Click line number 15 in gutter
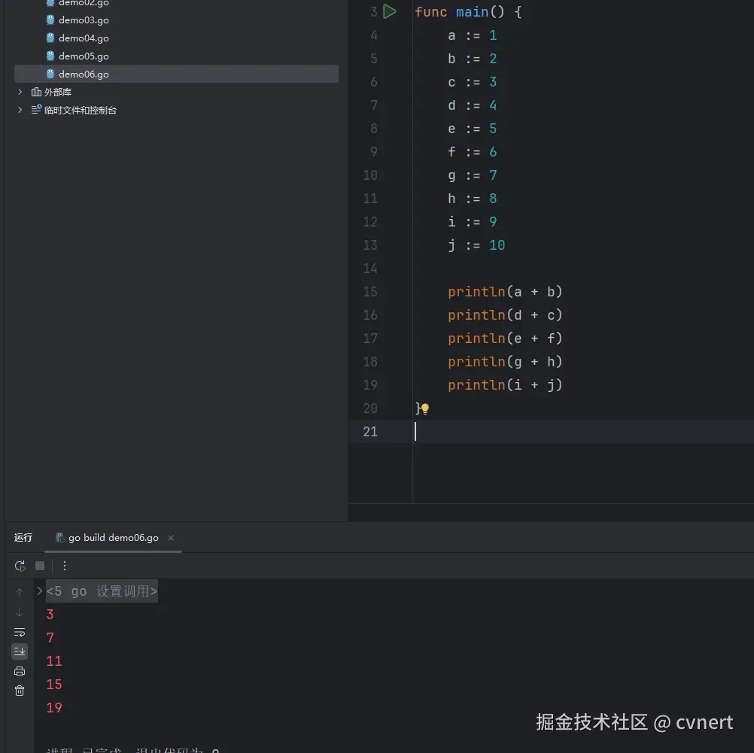 (370, 292)
